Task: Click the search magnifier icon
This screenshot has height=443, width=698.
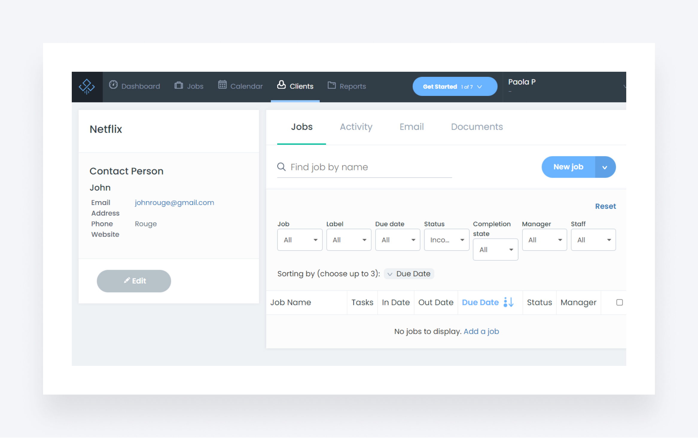Action: click(281, 167)
